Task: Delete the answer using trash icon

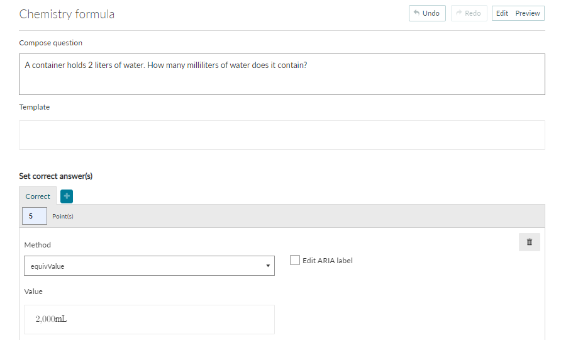Action: pyautogui.click(x=530, y=242)
